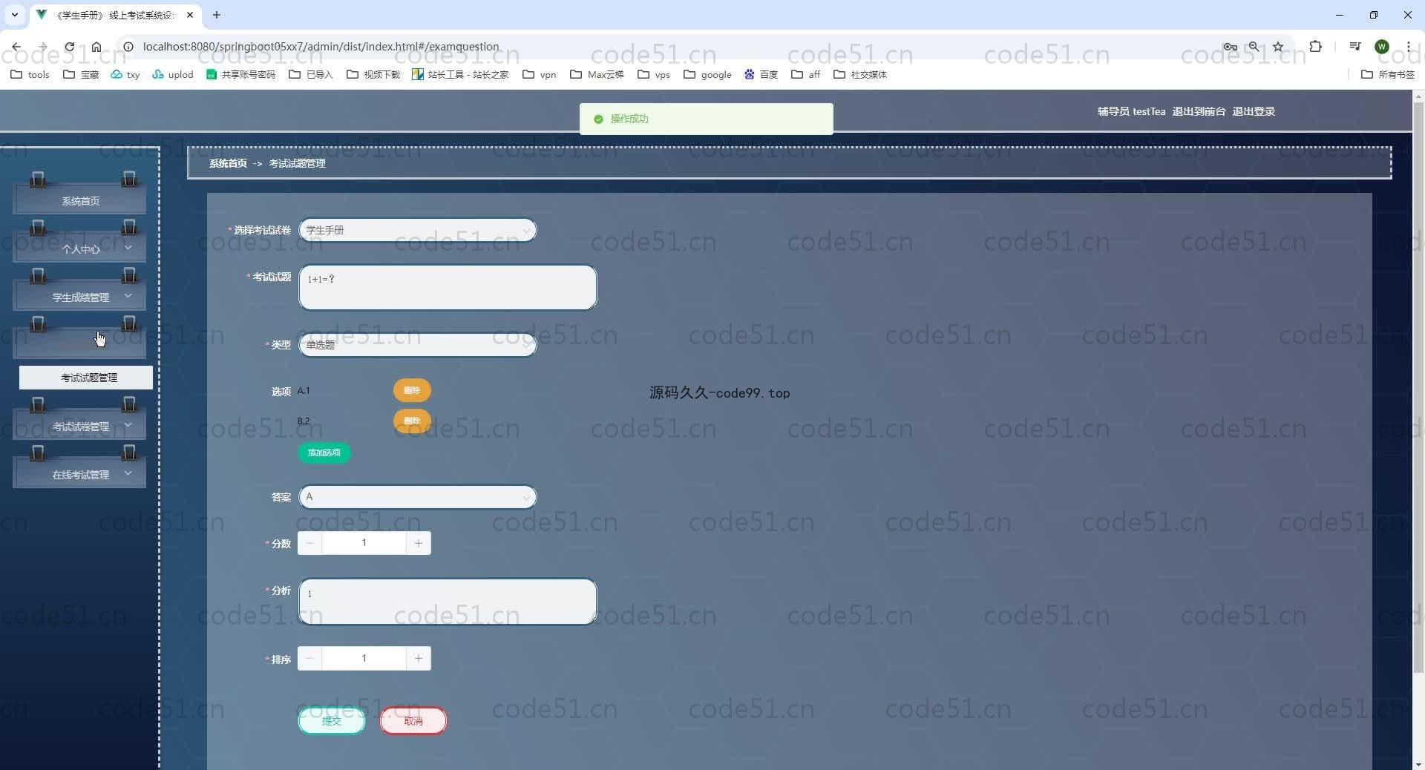Click the page vertical scrollbar

point(1418,386)
